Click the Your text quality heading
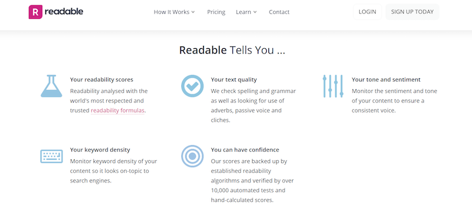Viewport: 472px width, 216px height. click(x=234, y=79)
